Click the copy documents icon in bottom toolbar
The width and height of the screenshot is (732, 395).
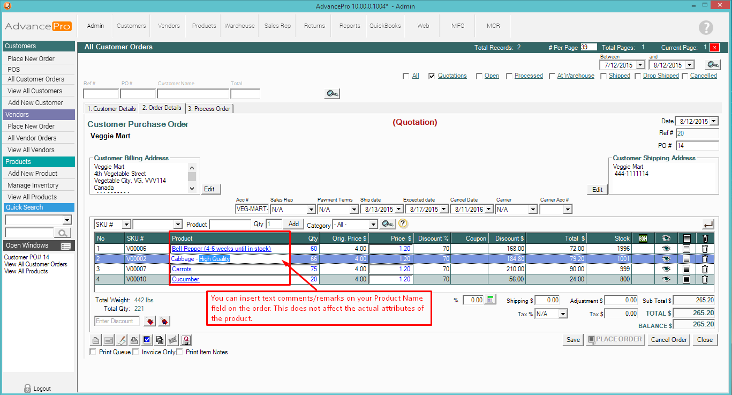(x=160, y=340)
